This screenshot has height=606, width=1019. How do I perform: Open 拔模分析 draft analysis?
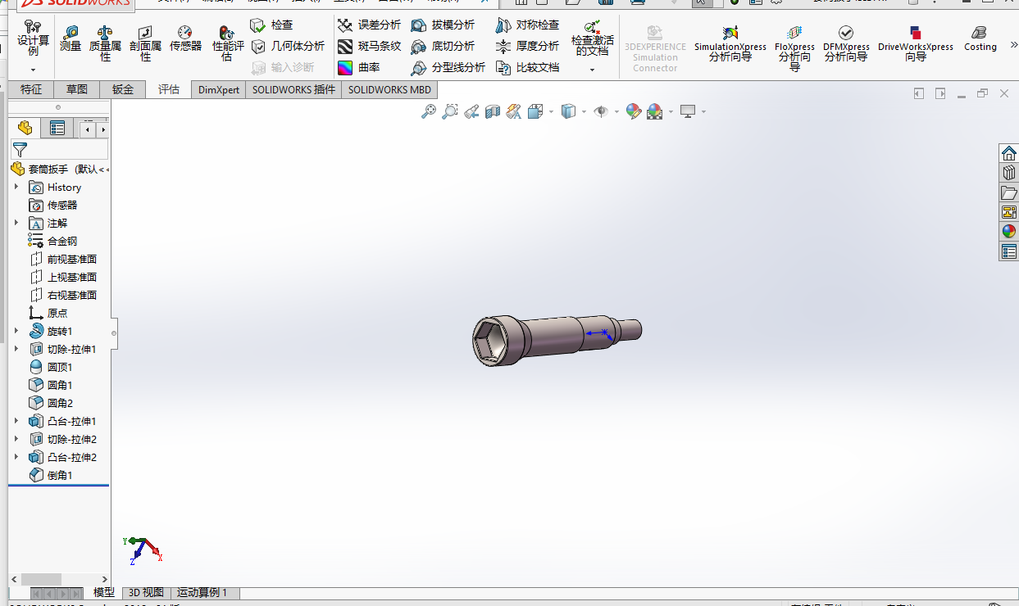[443, 25]
